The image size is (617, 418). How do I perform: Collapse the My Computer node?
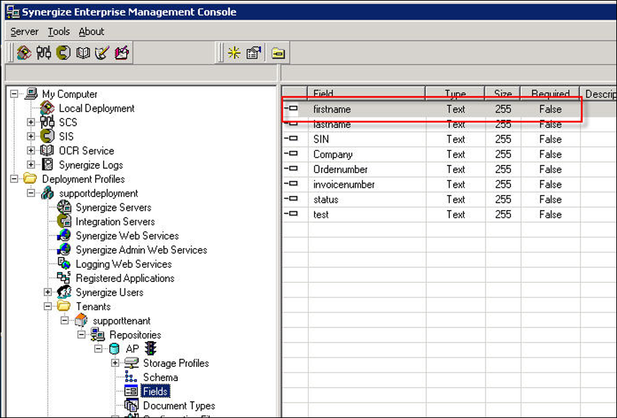[14, 94]
